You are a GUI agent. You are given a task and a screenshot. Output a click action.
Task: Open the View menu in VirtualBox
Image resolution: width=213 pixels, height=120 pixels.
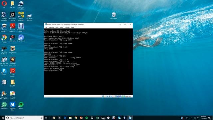[57, 27]
